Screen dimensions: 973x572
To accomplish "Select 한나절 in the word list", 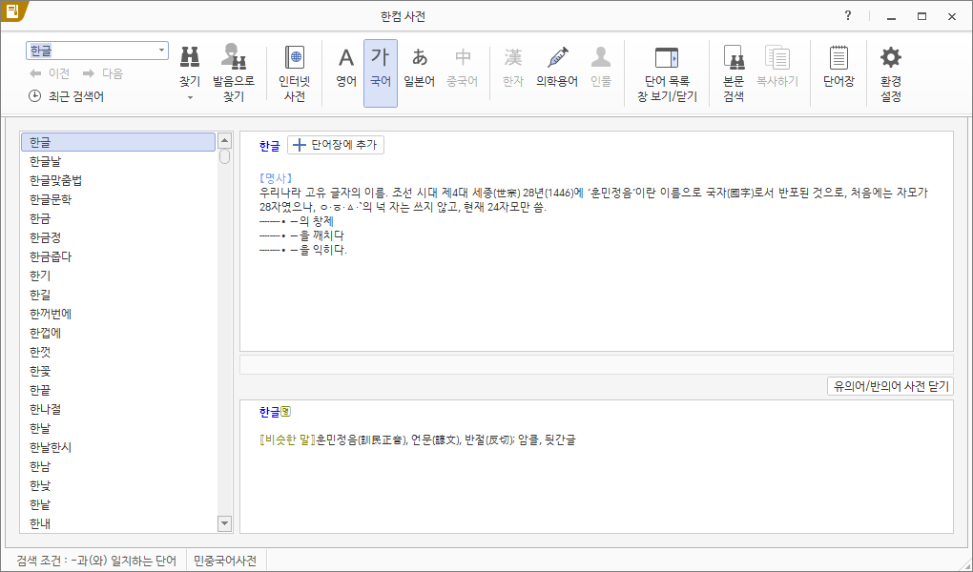I will click(118, 409).
